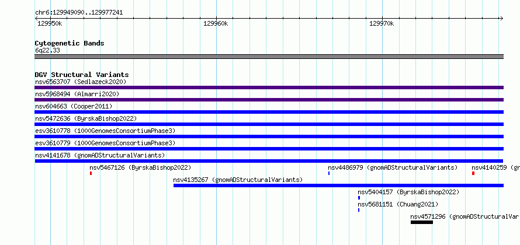This screenshot has width=520, height=245.
Task: Click the blue bar under esv3610779
Action: click(269, 149)
